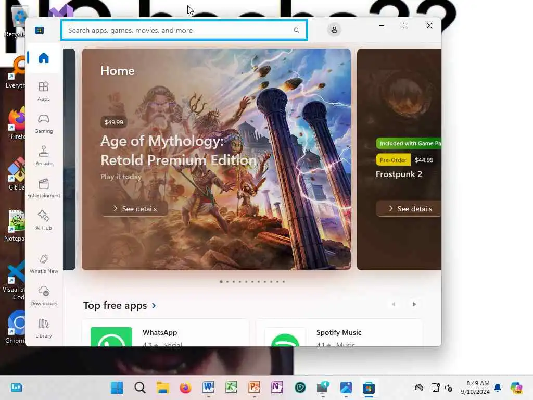
Task: Select the first carousel page dot
Action: coord(221,282)
